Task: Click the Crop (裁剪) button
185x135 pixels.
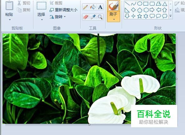Action: (x=56, y=3)
